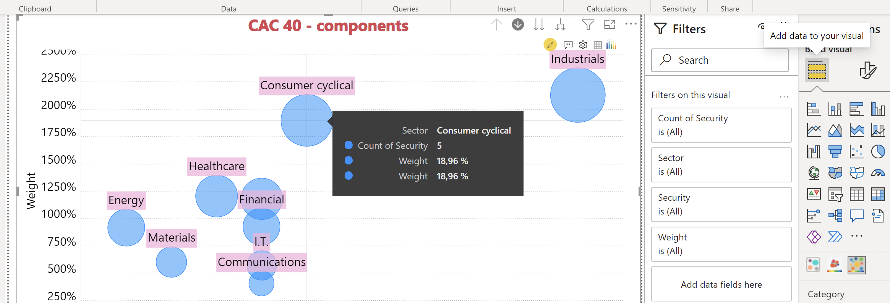This screenshot has height=303, width=890.
Task: Insert the Power Automate visual
Action: [835, 237]
